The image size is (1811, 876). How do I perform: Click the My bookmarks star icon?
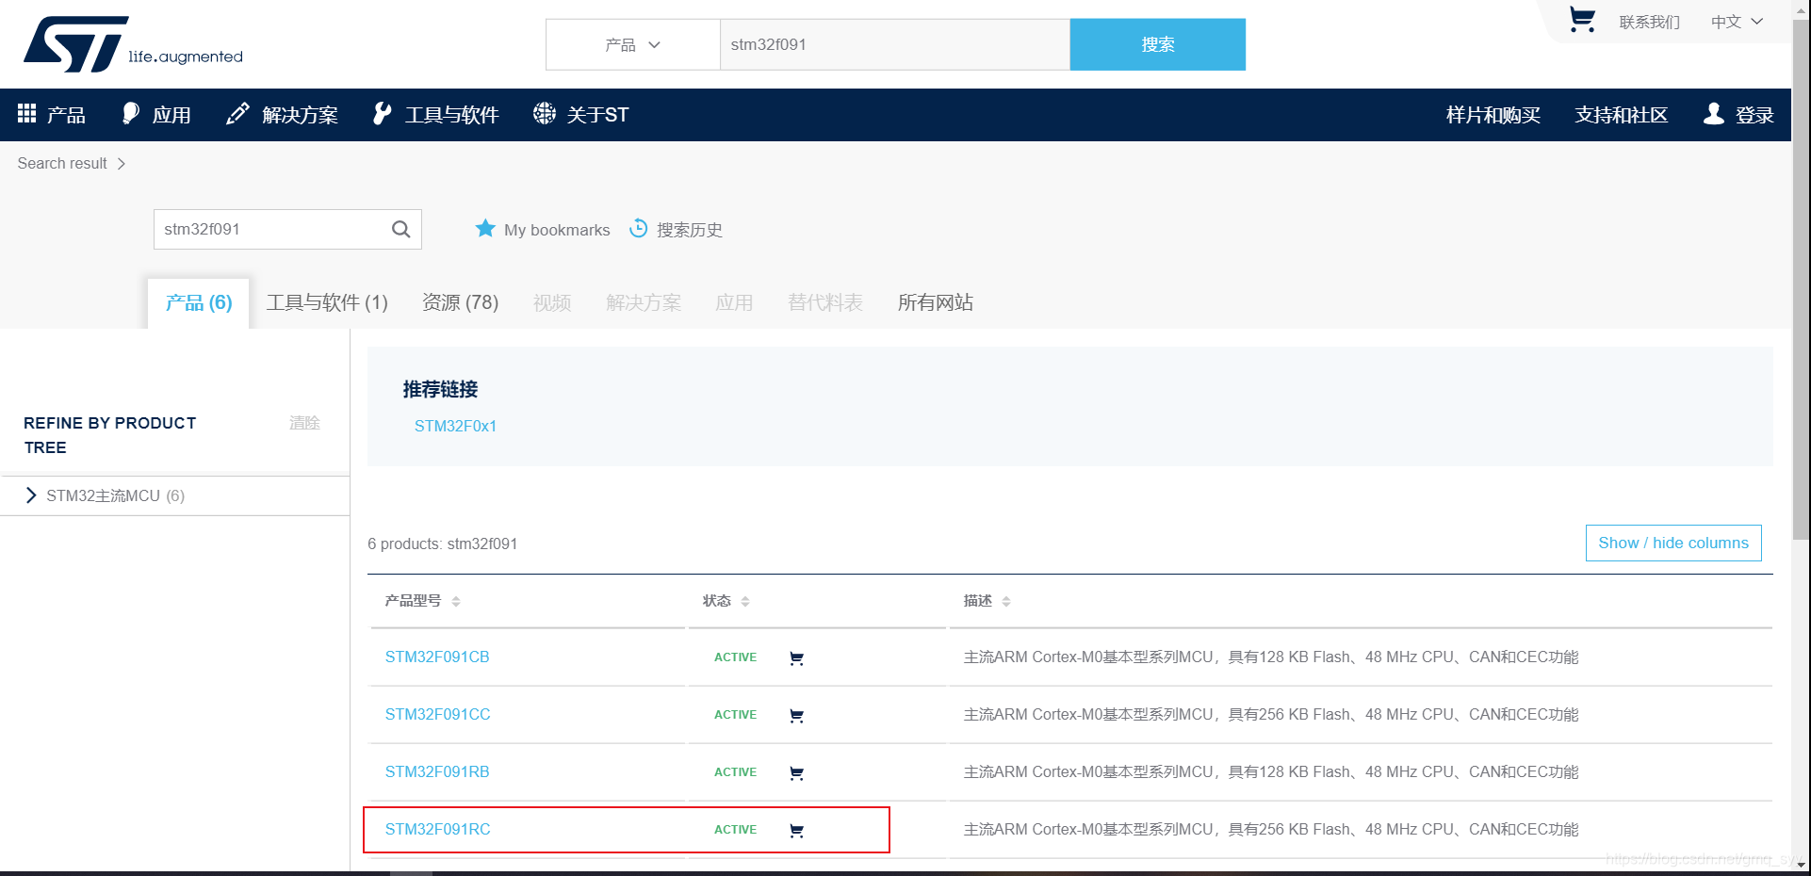point(485,228)
